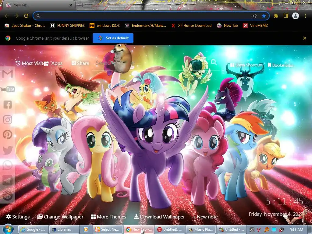312x234 pixels.
Task: Open Telegram from the sidebar icon
Action: [x=8, y=180]
